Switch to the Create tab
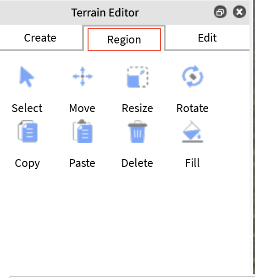255x278 pixels. 40,38
